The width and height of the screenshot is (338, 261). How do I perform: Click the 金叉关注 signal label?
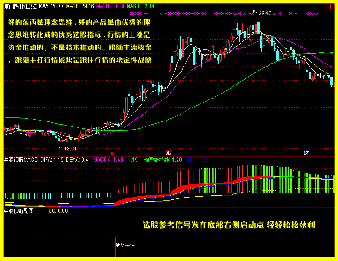(x=125, y=245)
